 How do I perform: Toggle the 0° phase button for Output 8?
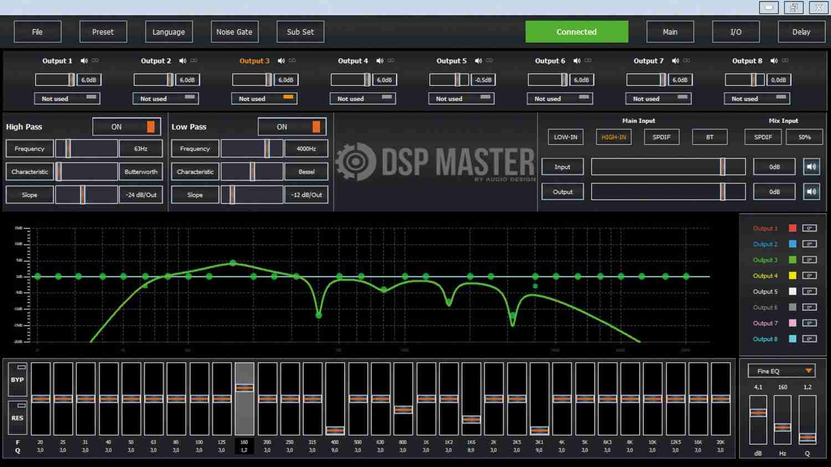coord(809,338)
